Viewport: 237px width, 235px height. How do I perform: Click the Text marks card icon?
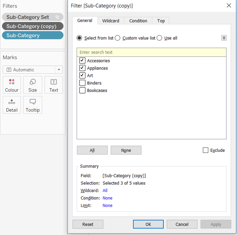(x=54, y=82)
